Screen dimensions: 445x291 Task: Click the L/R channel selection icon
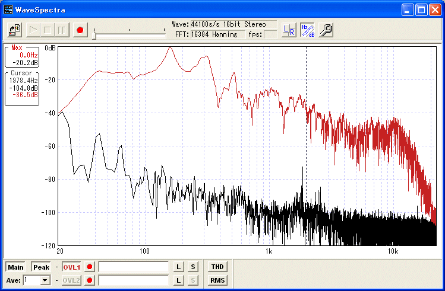[x=289, y=30]
